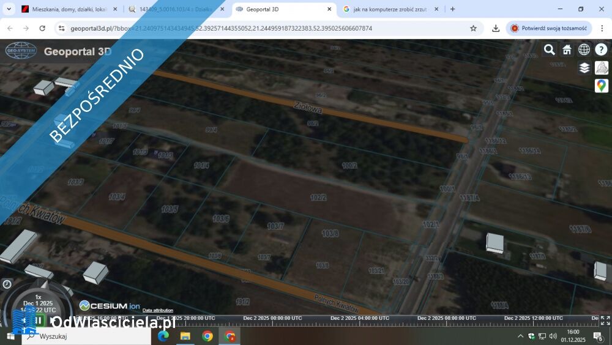Image resolution: width=612 pixels, height=345 pixels.
Task: Click the Potwierdź swoją tożsamość button
Action: (x=549, y=28)
